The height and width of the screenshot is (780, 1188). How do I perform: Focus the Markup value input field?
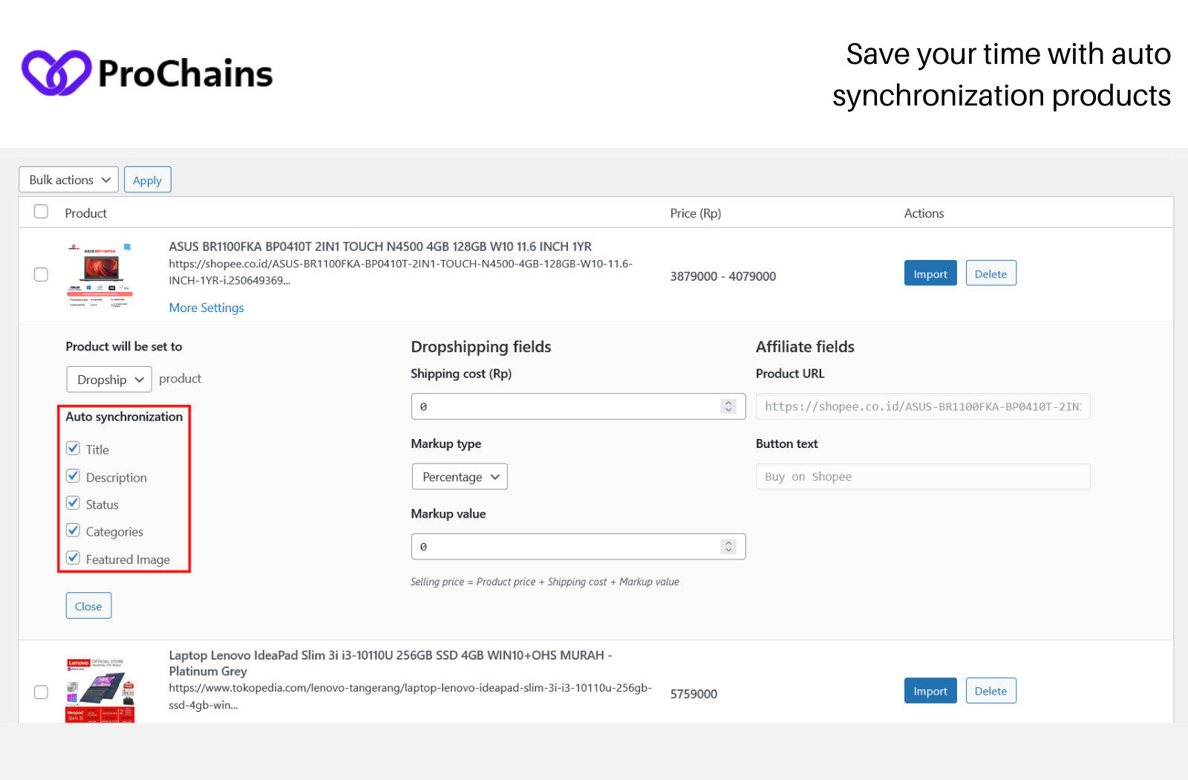(x=578, y=547)
